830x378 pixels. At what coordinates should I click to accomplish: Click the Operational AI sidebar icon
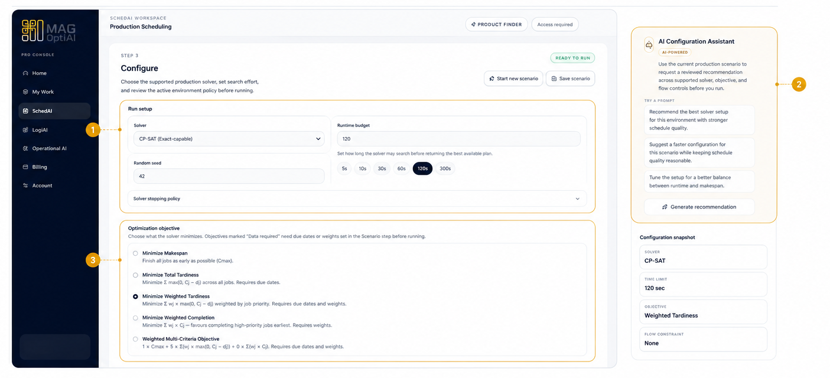coord(25,148)
